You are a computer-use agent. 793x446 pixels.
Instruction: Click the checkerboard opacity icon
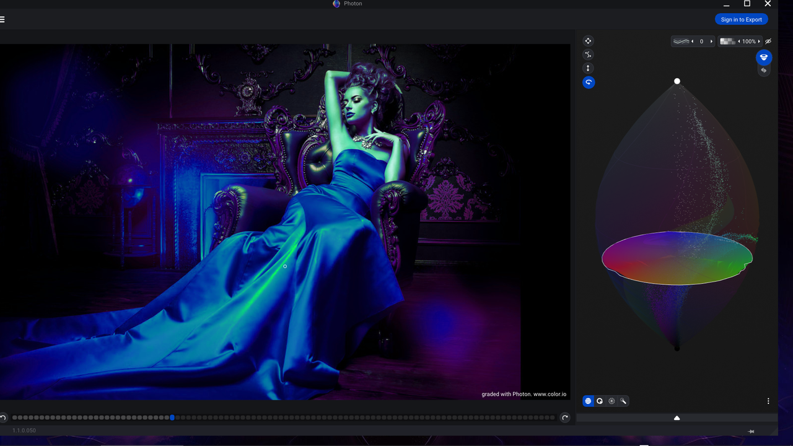pos(727,42)
